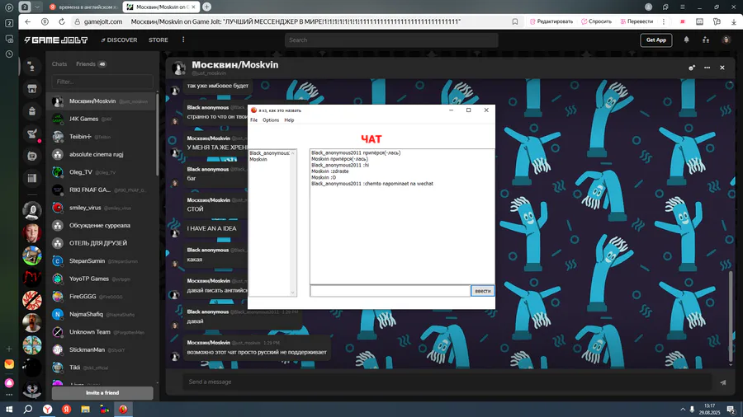Open the Help menu in the chat app
The height and width of the screenshot is (417, 743).
point(289,120)
